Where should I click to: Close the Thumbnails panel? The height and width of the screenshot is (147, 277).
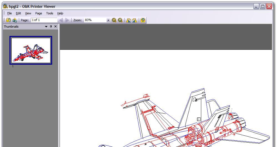56,26
